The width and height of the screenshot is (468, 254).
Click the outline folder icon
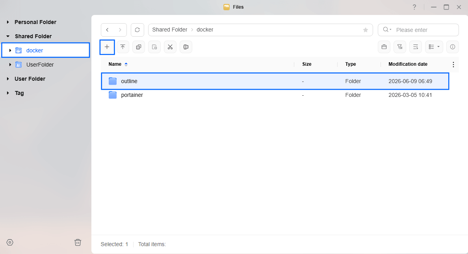[x=113, y=81]
